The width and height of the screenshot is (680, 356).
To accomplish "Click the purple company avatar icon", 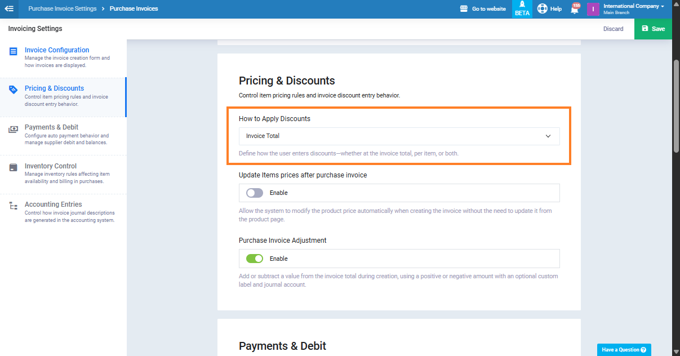I will [593, 9].
